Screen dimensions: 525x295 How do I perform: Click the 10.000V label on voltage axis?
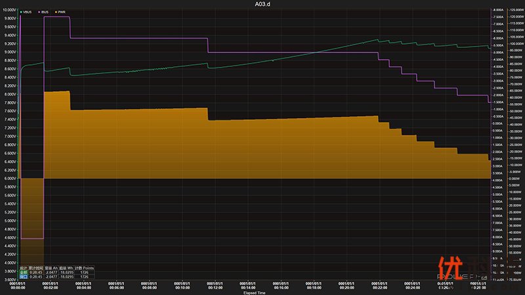tap(9, 10)
